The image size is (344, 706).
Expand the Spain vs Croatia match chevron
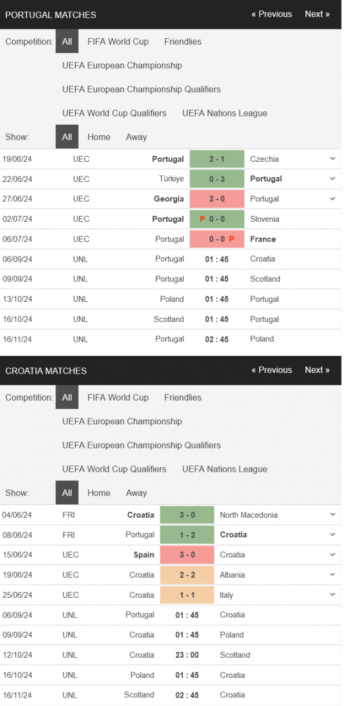pos(332,555)
